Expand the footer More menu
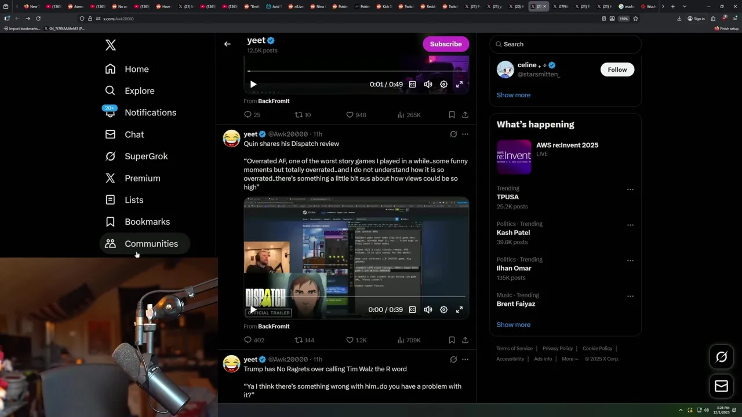Viewport: 742px width, 417px height. 570,359
